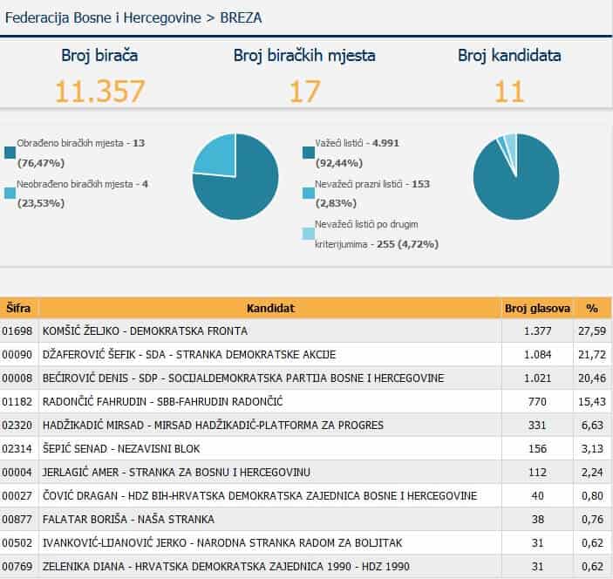
Task: Click the polling stations pie chart
Action: [235, 177]
